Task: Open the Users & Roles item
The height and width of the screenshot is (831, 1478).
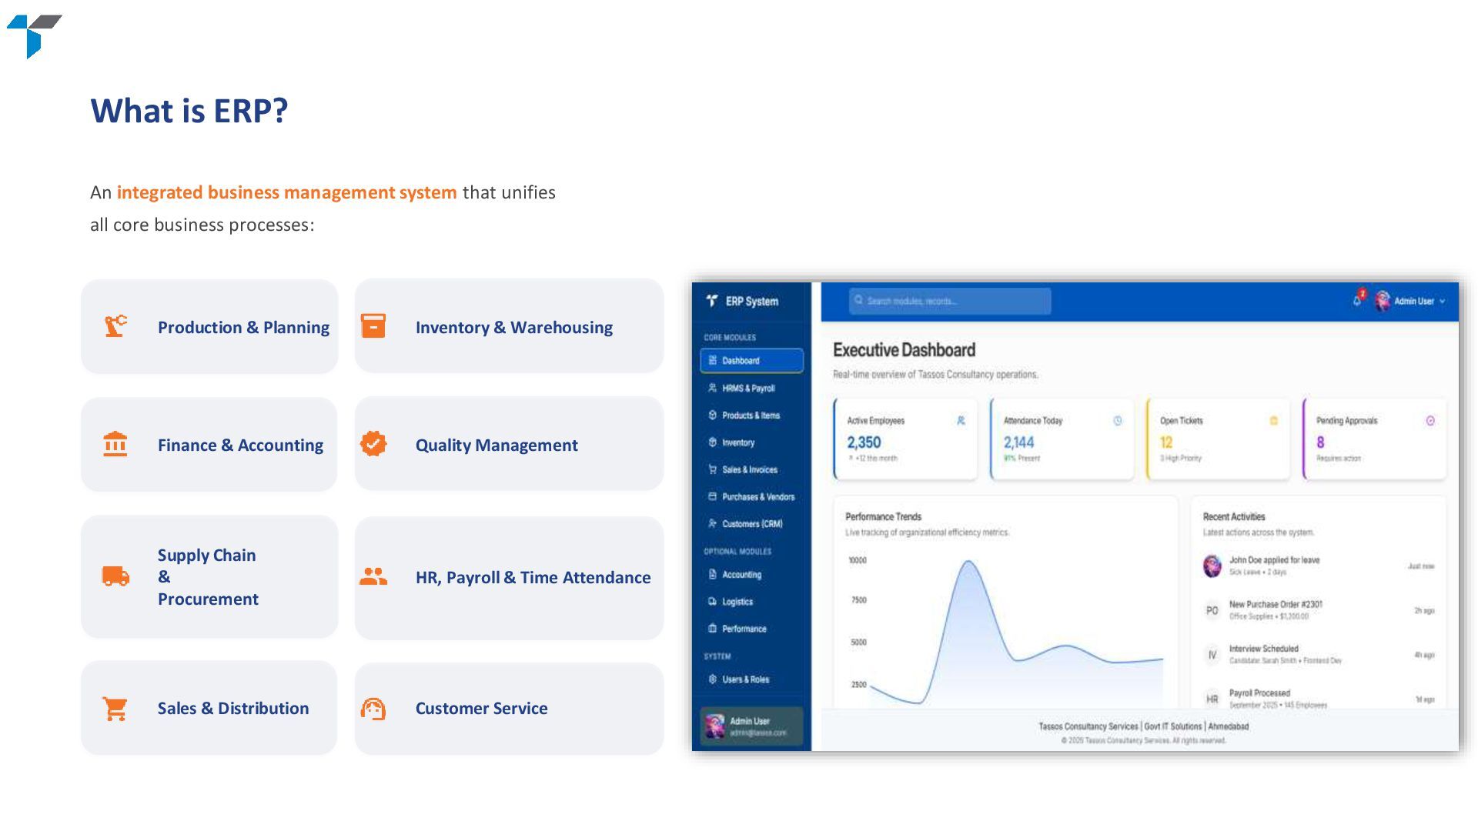Action: (744, 679)
